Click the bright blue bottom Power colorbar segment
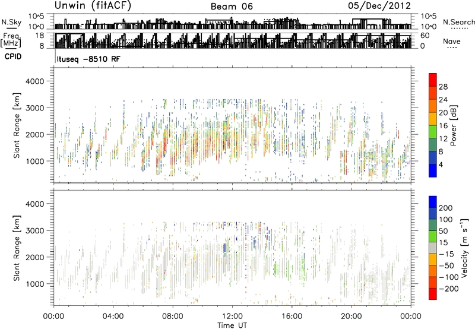The image size is (475, 329). coord(433,170)
